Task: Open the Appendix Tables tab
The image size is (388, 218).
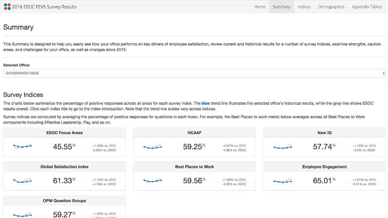Action: coord(367,7)
